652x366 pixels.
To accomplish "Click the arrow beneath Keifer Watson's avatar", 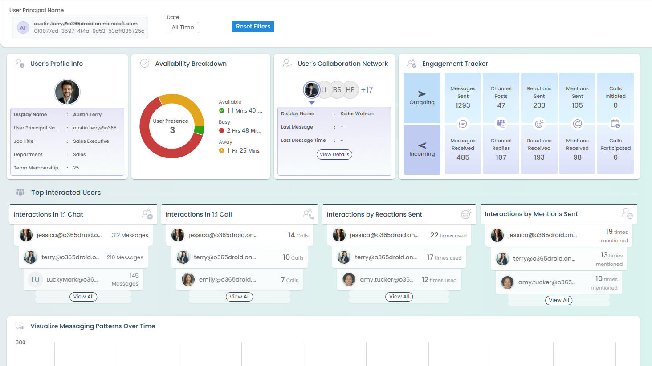I will 312,102.
